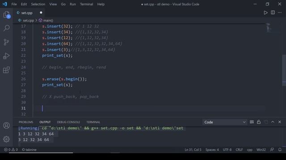Toggle the output scroll lock

click(259, 122)
